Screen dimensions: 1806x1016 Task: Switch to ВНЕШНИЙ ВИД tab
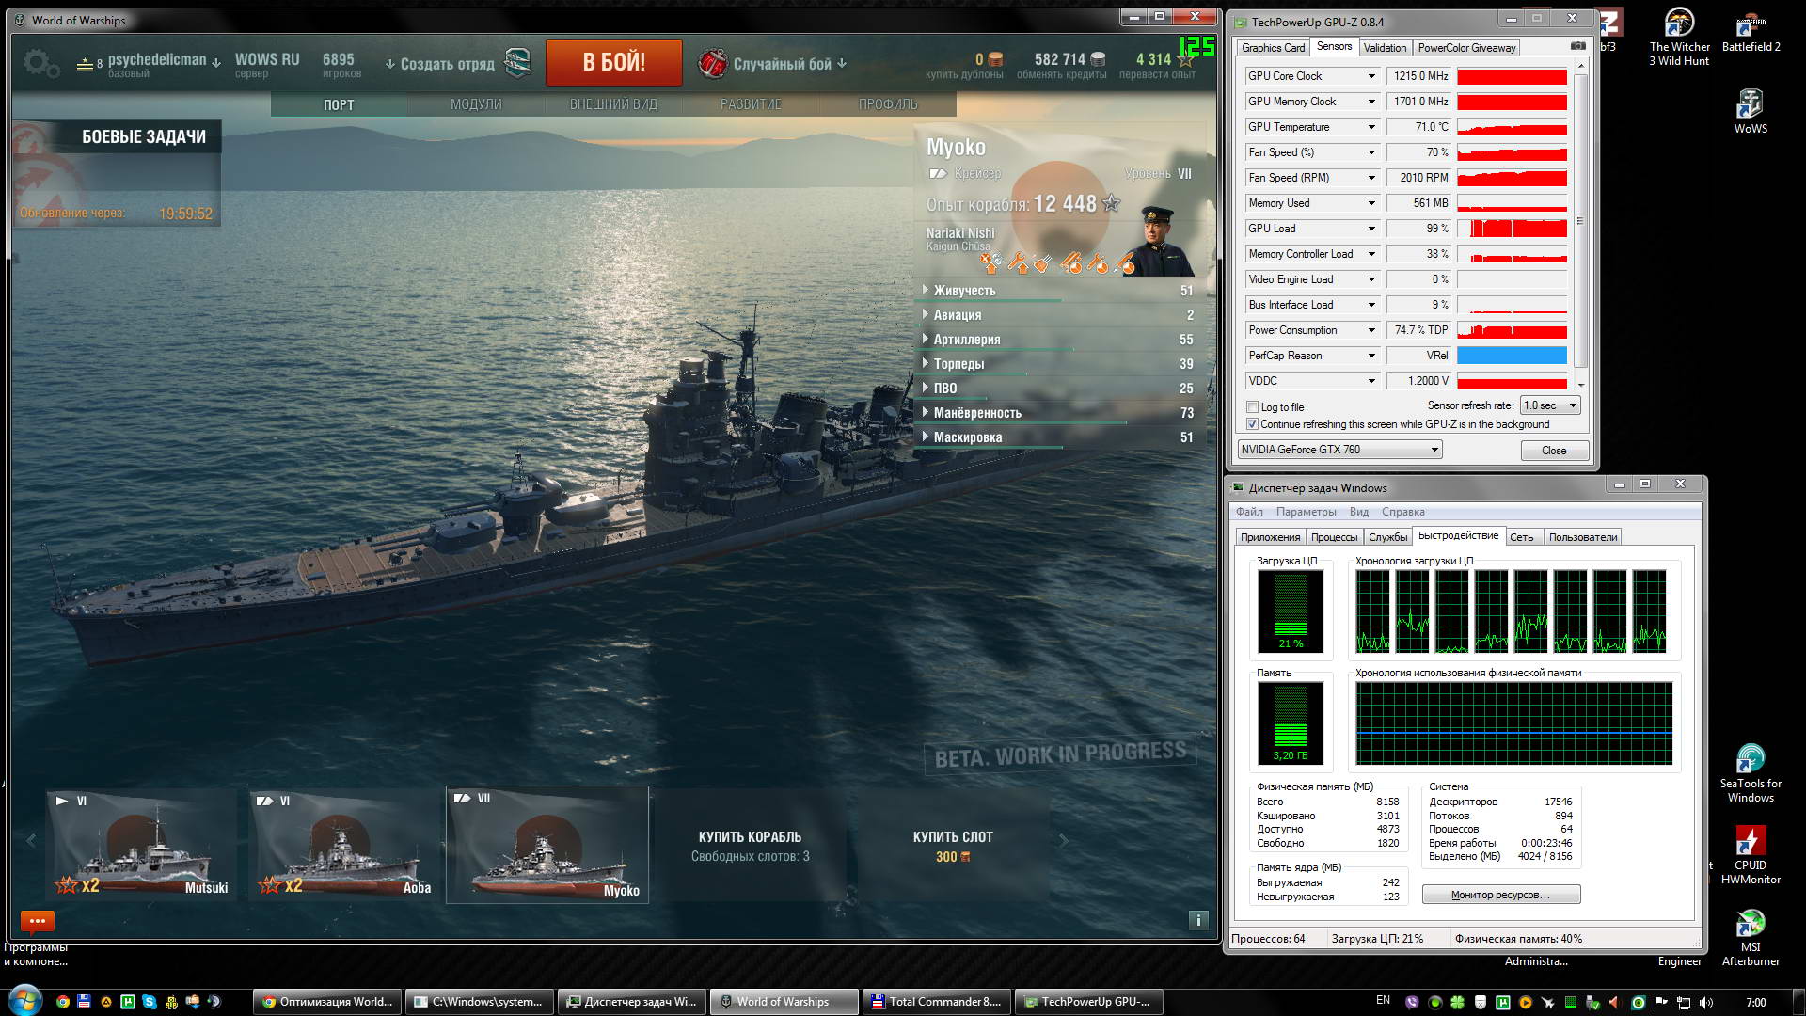[613, 104]
